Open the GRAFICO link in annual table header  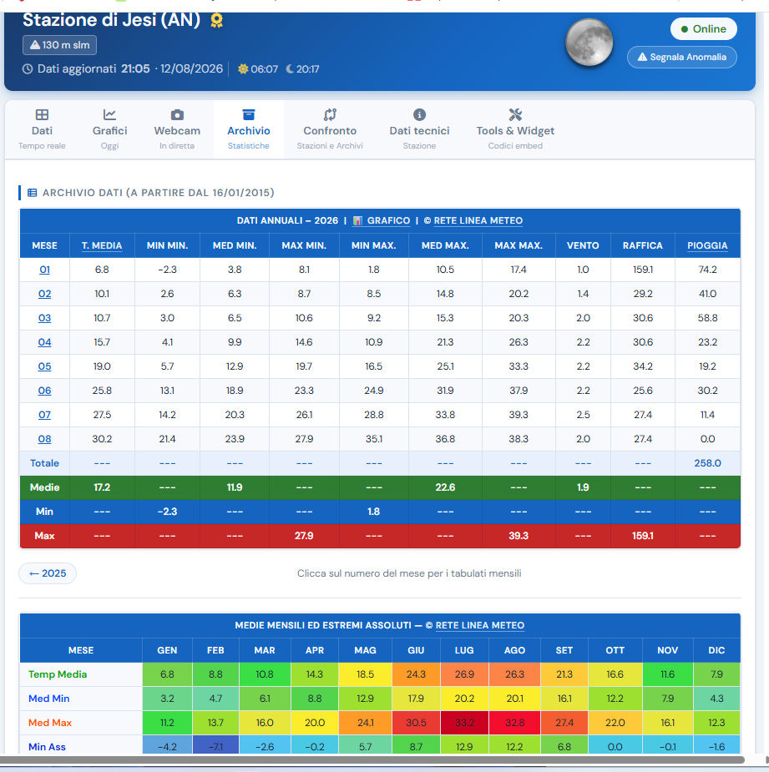[388, 220]
